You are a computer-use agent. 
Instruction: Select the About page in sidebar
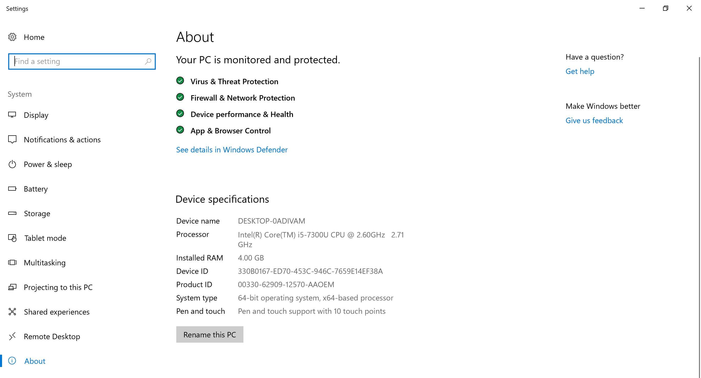[x=35, y=361]
